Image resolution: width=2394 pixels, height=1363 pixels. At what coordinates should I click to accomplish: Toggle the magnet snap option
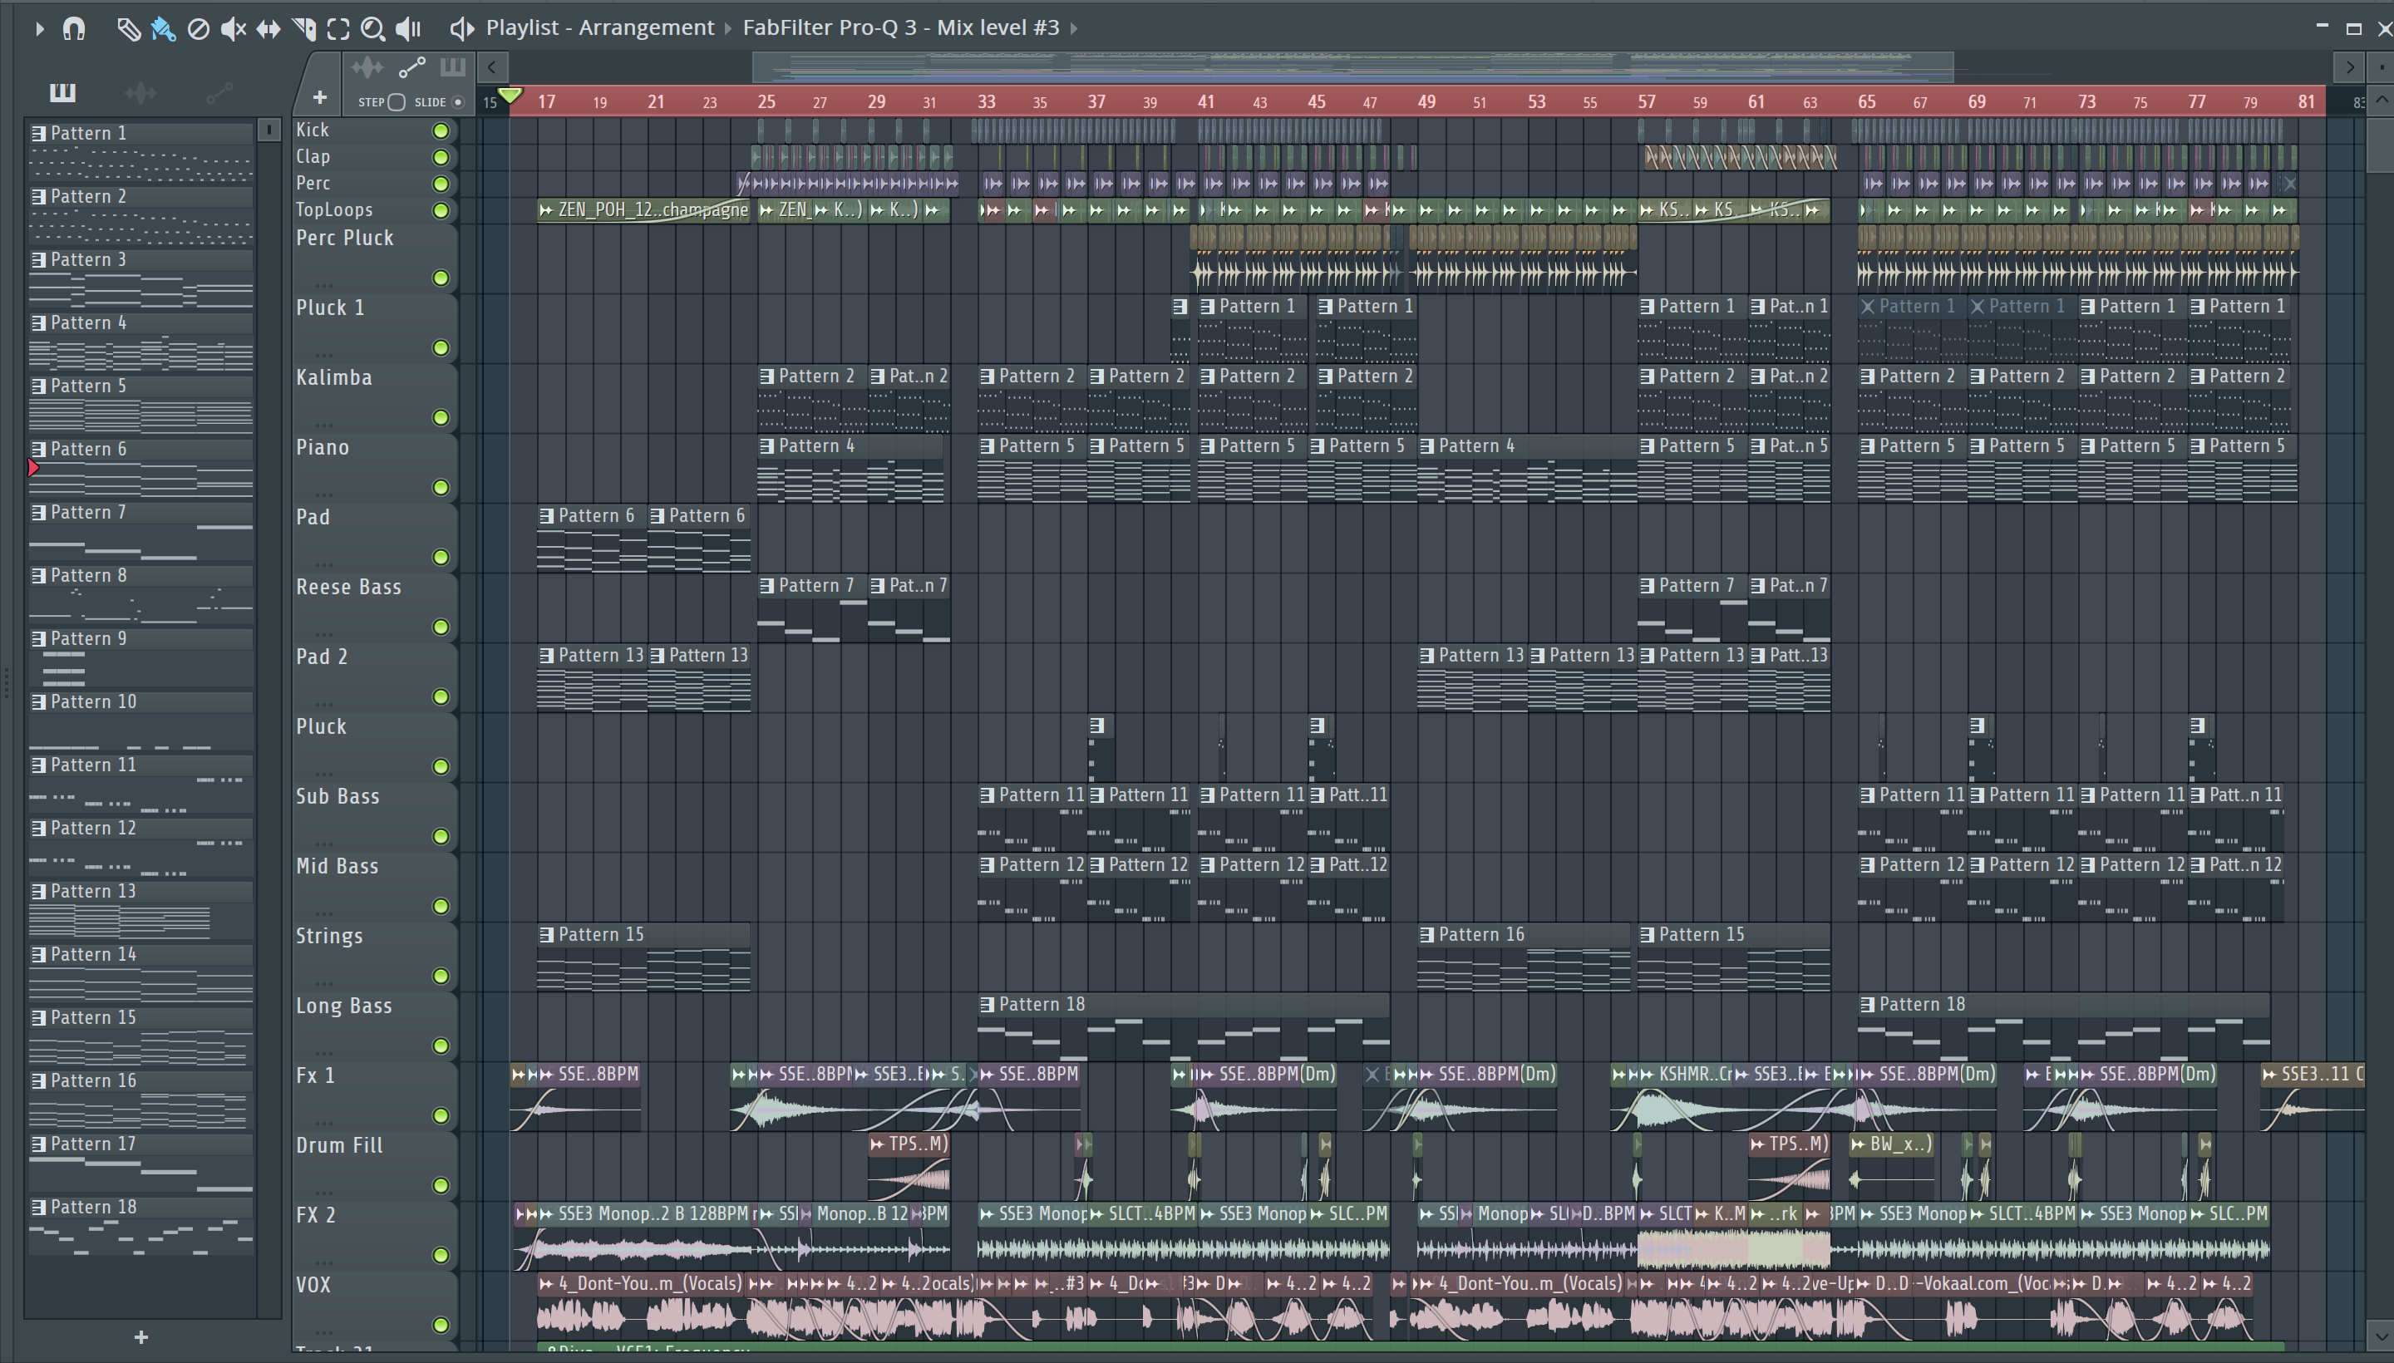tap(74, 28)
